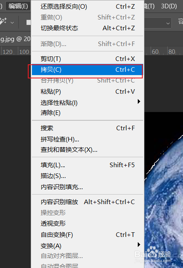The image size is (183, 268).
Task: Choose 内容识别填充... entry
Action: point(88,187)
